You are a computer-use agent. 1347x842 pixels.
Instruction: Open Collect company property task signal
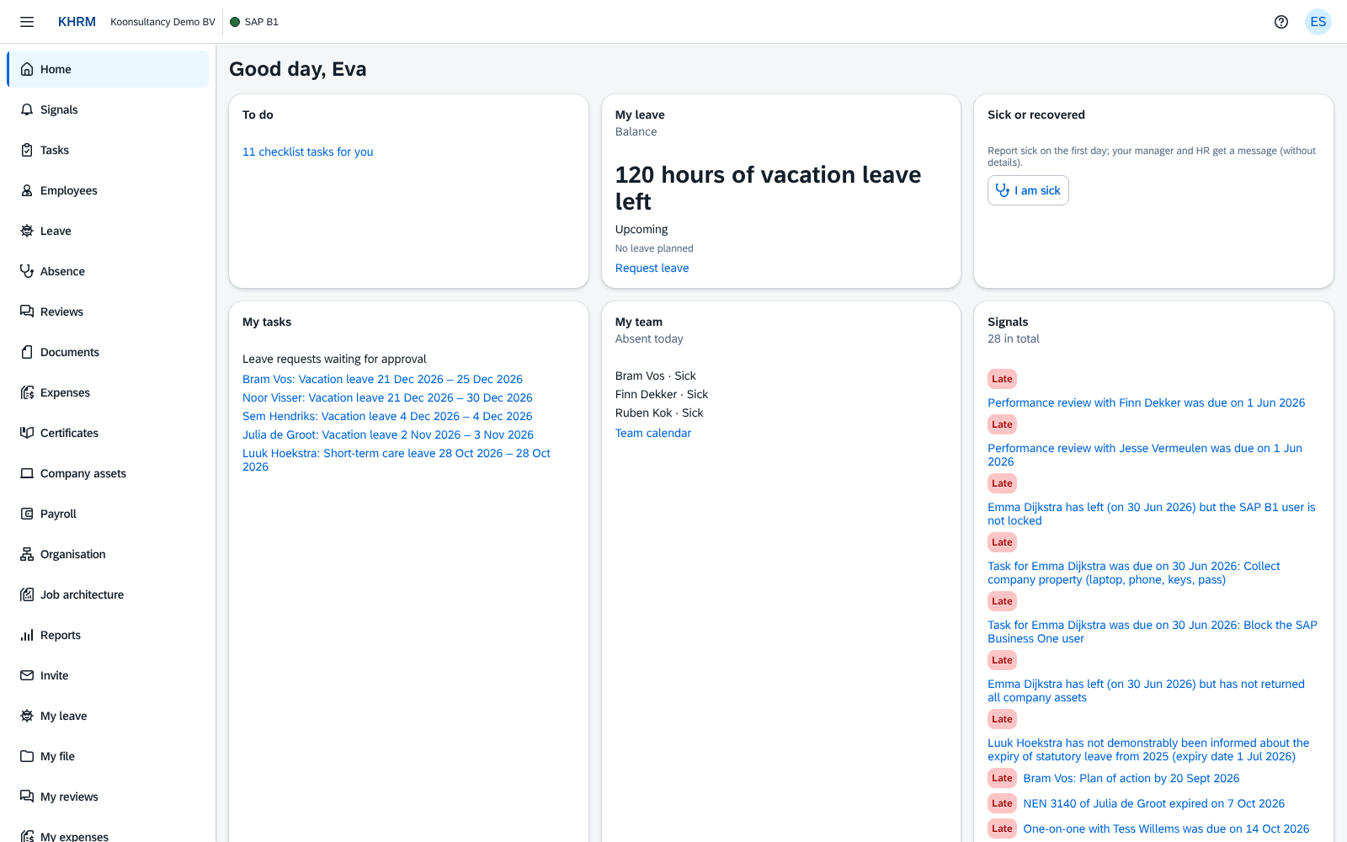(x=1133, y=573)
